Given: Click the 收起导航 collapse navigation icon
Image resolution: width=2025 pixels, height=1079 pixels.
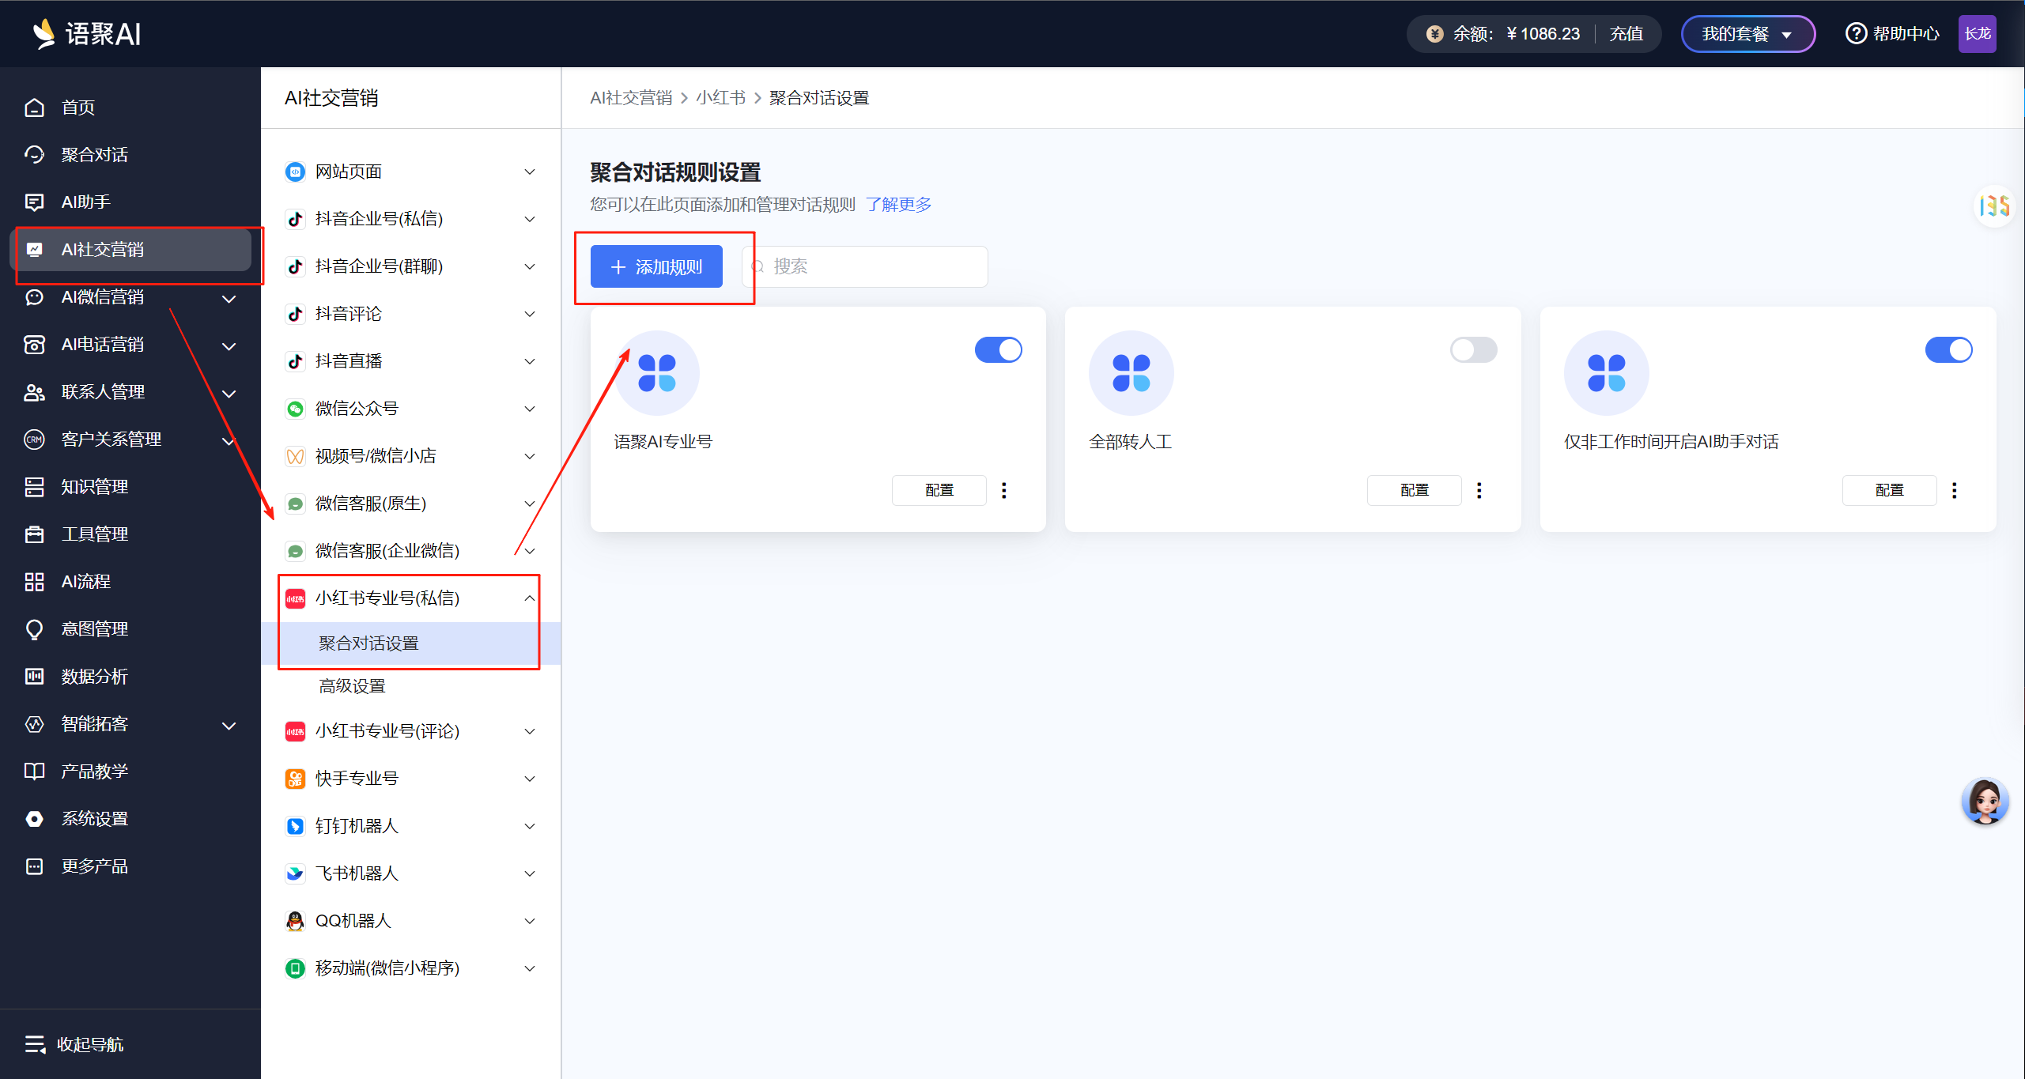Looking at the screenshot, I should [x=34, y=1044].
